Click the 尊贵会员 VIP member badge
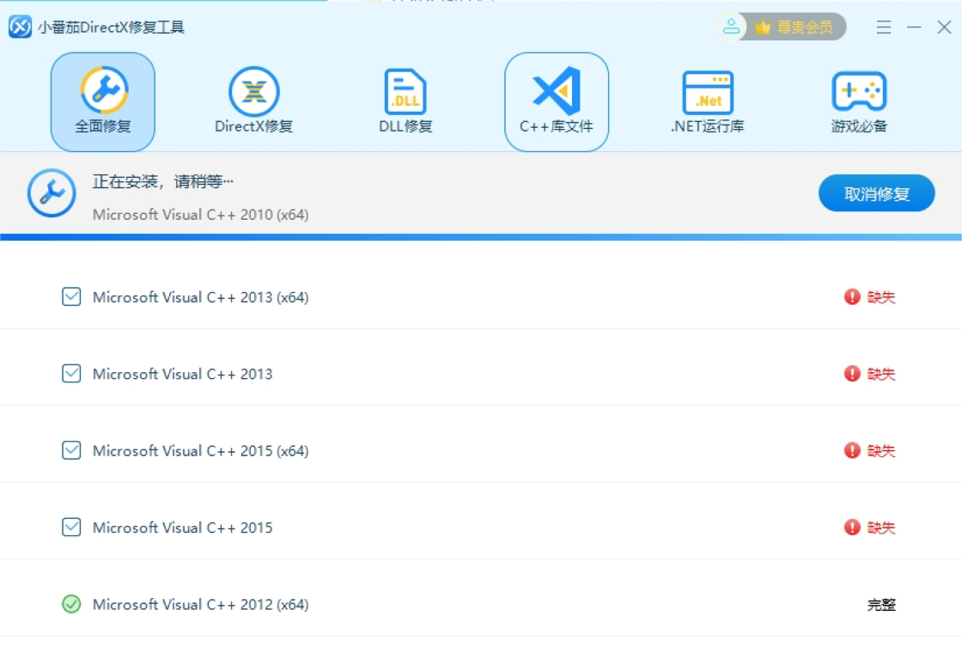Image resolution: width=962 pixels, height=653 pixels. (x=795, y=27)
